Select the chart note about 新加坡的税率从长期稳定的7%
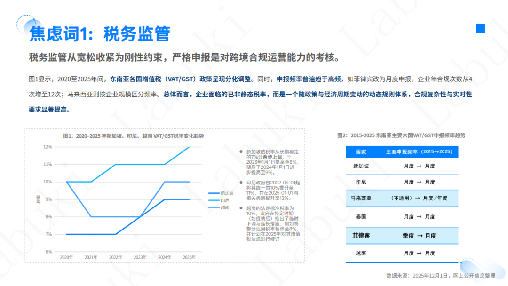This screenshot has width=508, height=286. coord(273,162)
